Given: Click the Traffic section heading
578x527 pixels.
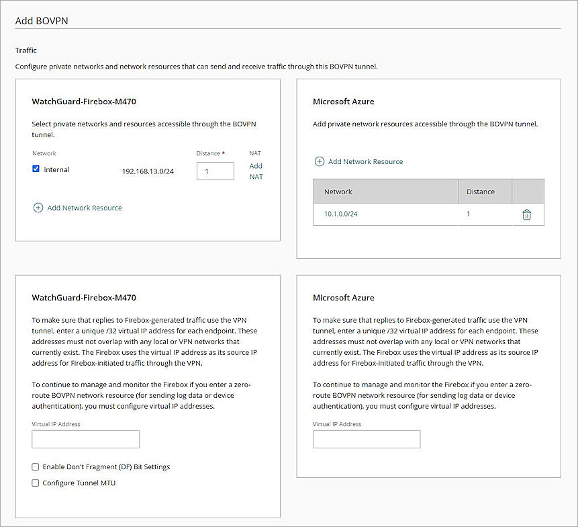Looking at the screenshot, I should tap(26, 50).
